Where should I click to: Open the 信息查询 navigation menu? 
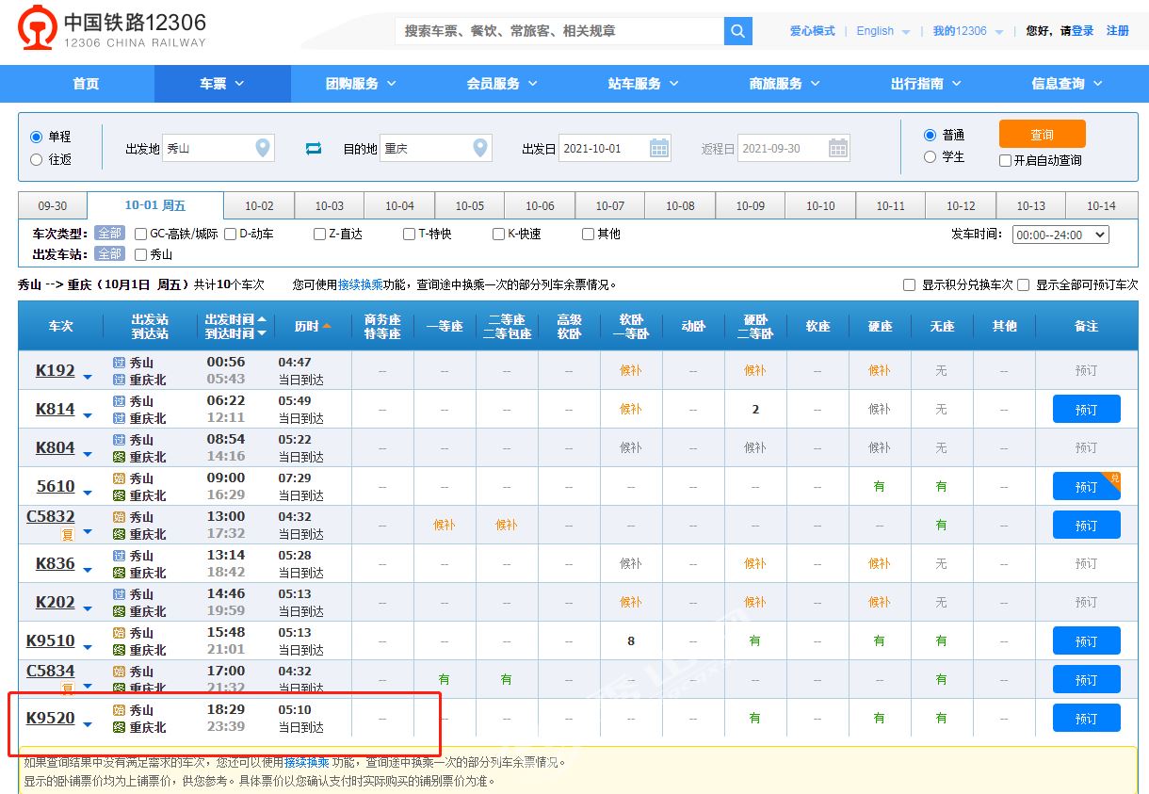click(1068, 84)
